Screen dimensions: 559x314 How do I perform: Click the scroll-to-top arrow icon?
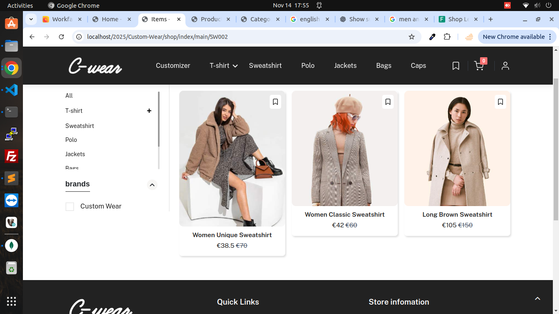coord(538,299)
